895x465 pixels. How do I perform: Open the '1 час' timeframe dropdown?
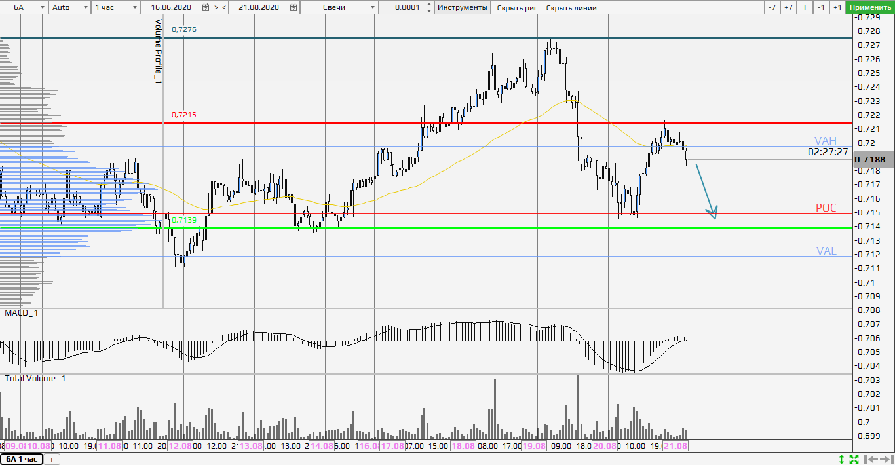(134, 7)
